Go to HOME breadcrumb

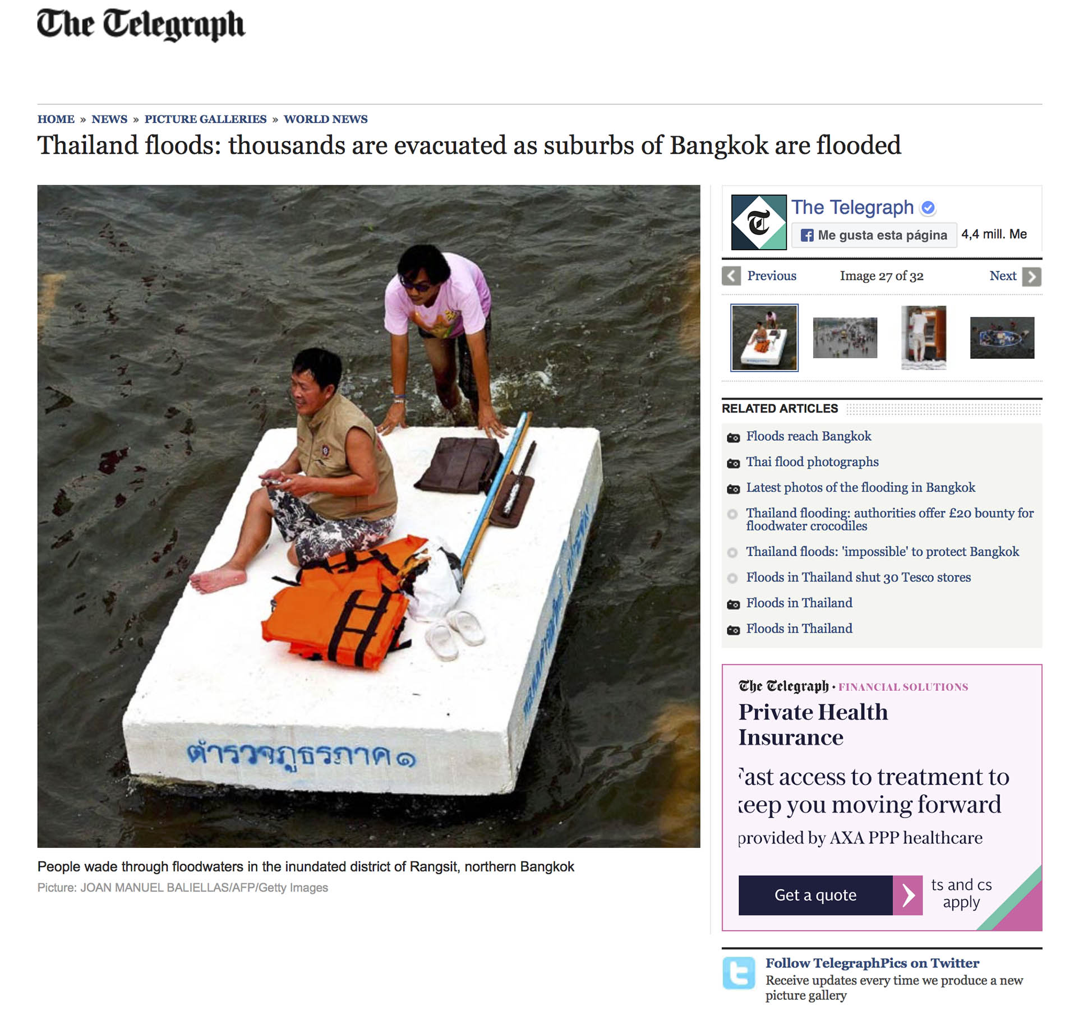coord(56,119)
